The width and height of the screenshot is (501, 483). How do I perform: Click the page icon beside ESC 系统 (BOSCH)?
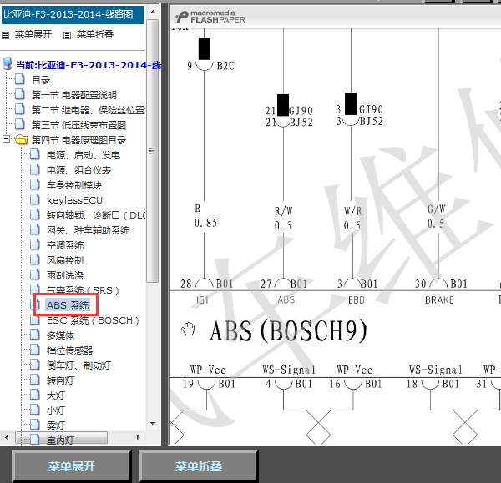pyautogui.click(x=35, y=319)
